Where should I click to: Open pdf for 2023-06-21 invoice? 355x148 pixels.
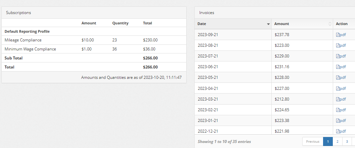point(341,67)
